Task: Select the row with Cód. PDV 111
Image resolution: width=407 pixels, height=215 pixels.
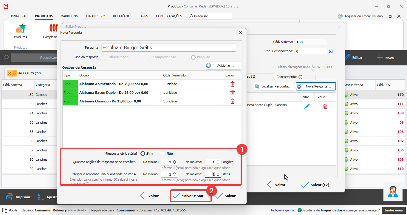Action: pos(203,104)
